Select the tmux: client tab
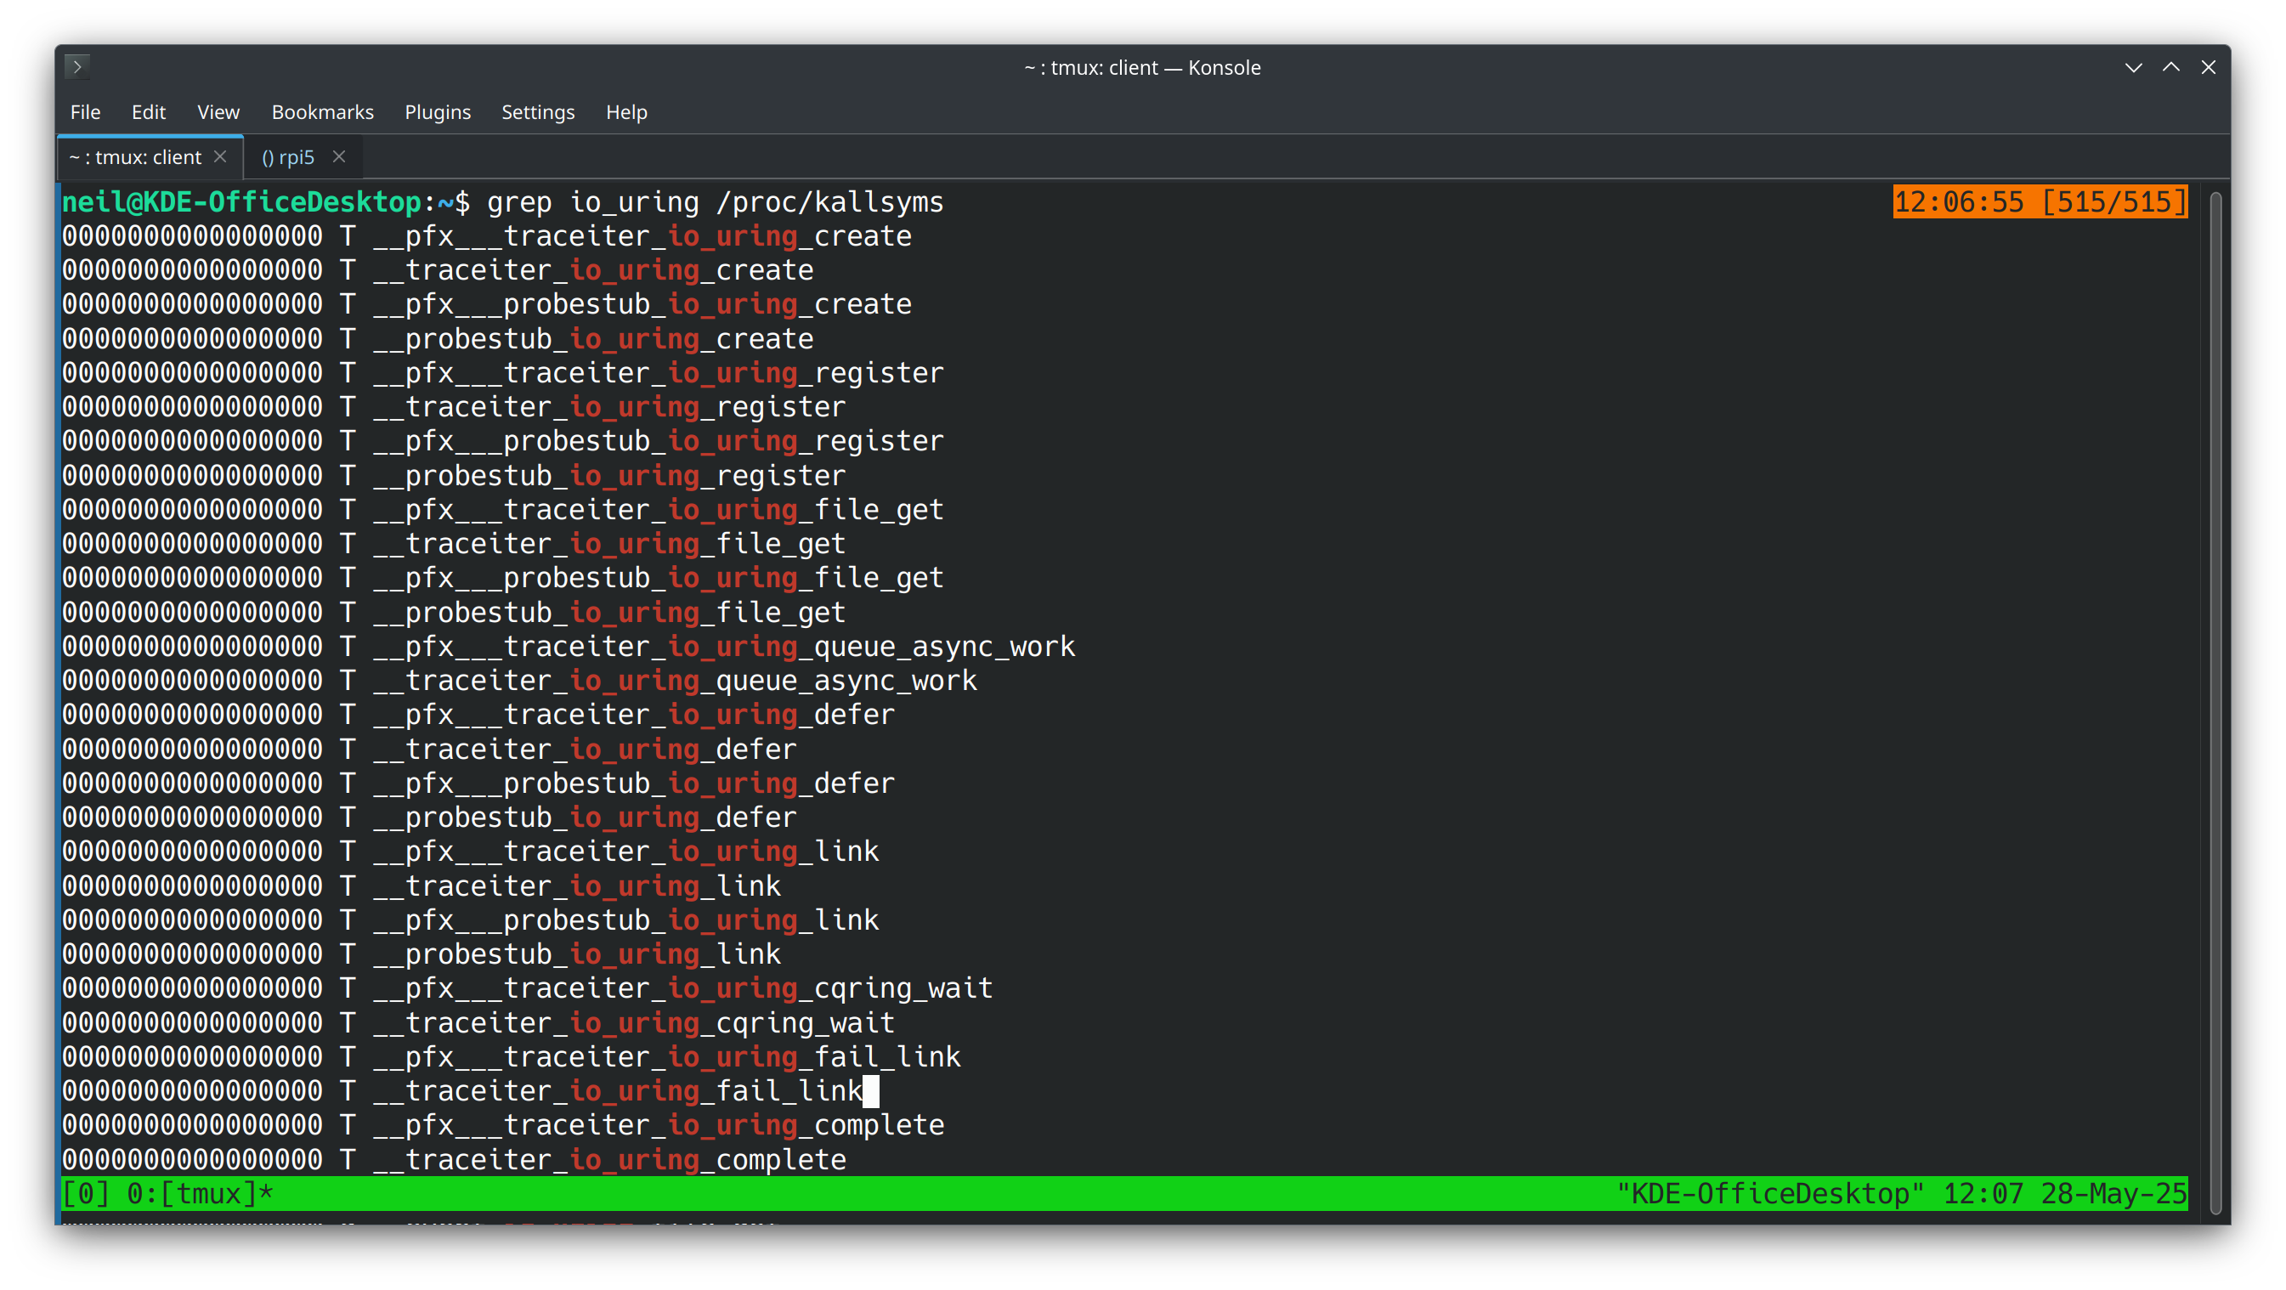 pos(135,156)
